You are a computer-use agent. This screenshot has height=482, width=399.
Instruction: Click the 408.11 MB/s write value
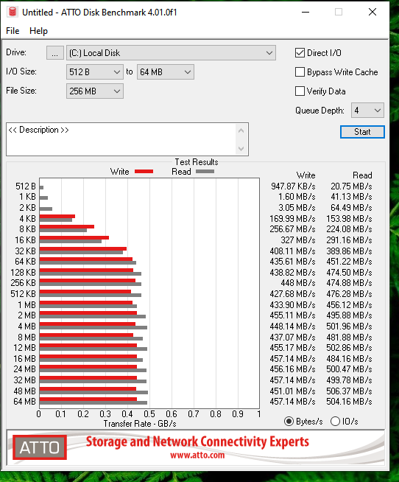(x=292, y=251)
